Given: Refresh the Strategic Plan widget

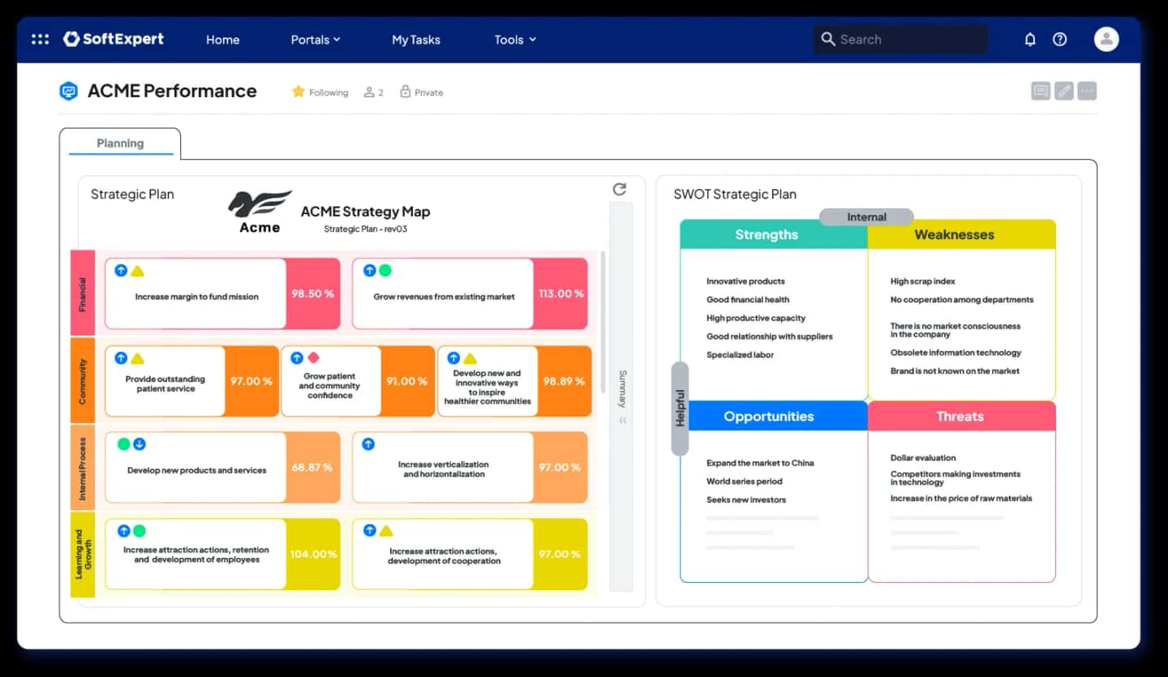Looking at the screenshot, I should click(x=620, y=189).
